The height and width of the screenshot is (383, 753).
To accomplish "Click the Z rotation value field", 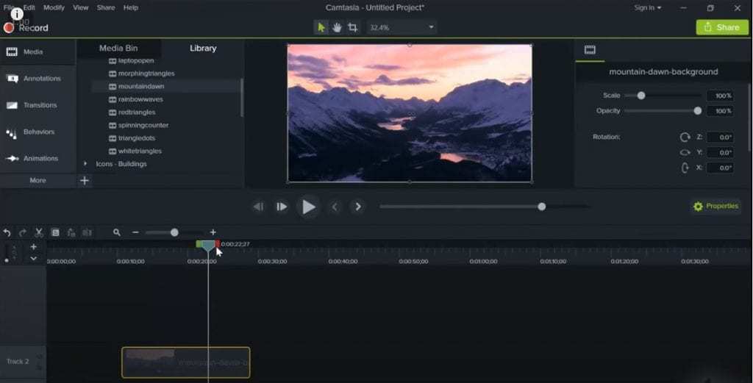I will click(720, 137).
